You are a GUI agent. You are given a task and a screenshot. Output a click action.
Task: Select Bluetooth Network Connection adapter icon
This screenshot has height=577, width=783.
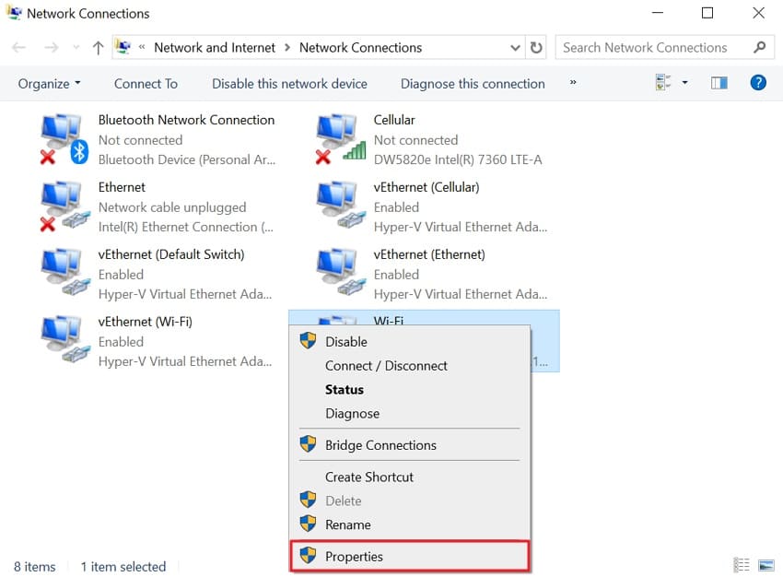point(64,139)
